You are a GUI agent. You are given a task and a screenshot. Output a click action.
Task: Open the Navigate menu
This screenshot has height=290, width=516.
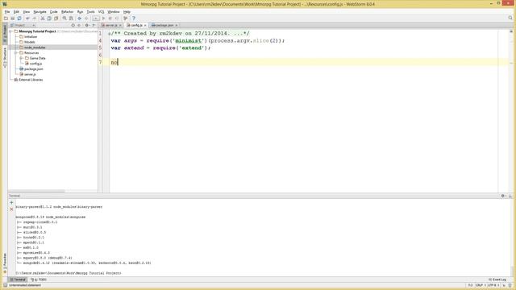(40, 12)
